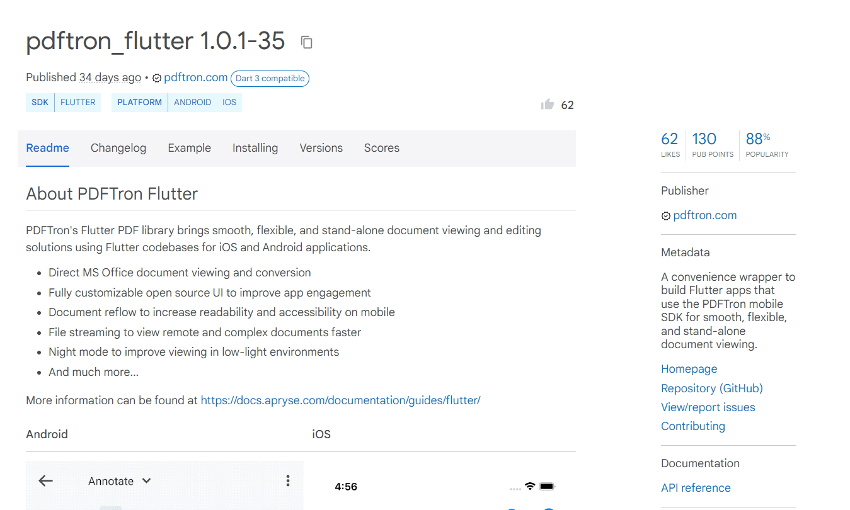Viewport: 850px width, 510px height.
Task: Visit the Repository (GitHub) link
Action: point(711,388)
